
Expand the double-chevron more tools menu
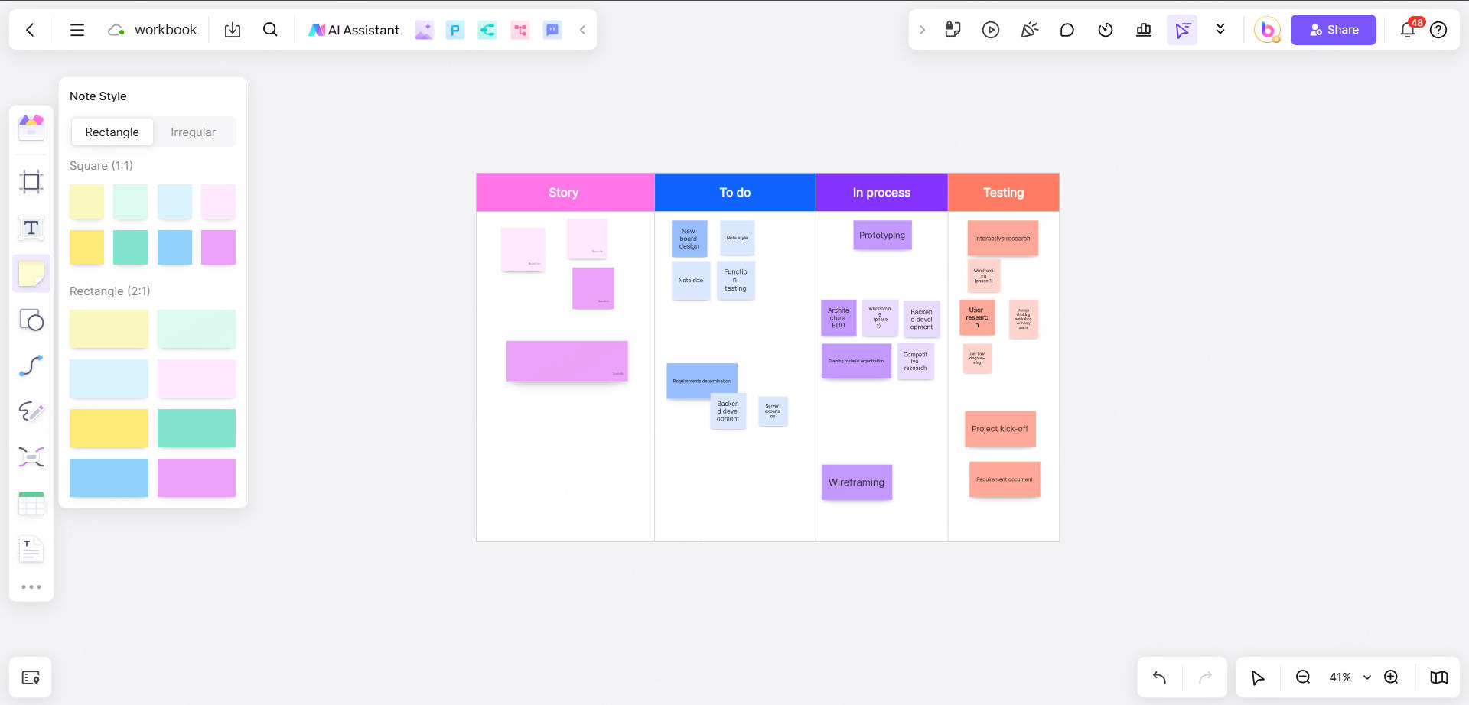(1220, 29)
